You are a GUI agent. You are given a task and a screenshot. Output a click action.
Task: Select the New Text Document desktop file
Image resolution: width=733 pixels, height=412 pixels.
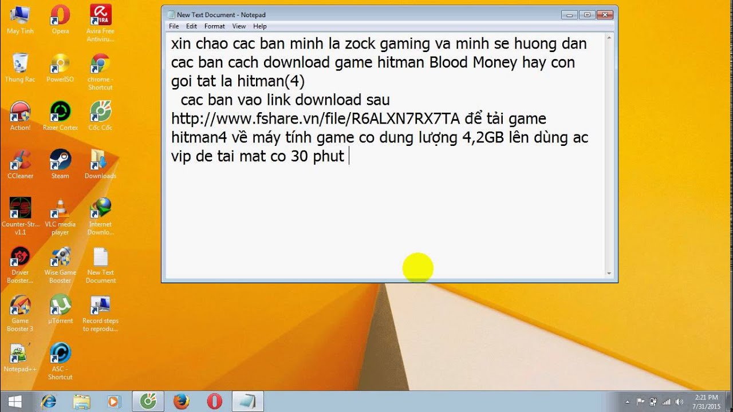[100, 264]
